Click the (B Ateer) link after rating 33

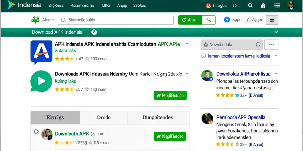pos(256,145)
